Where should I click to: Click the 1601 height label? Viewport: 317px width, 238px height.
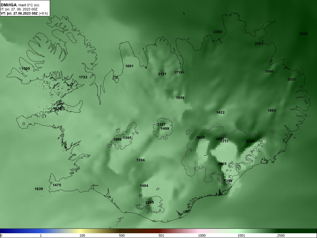coord(129,66)
